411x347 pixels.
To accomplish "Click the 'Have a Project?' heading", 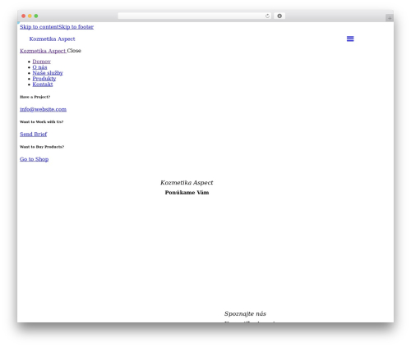I will click(35, 97).
